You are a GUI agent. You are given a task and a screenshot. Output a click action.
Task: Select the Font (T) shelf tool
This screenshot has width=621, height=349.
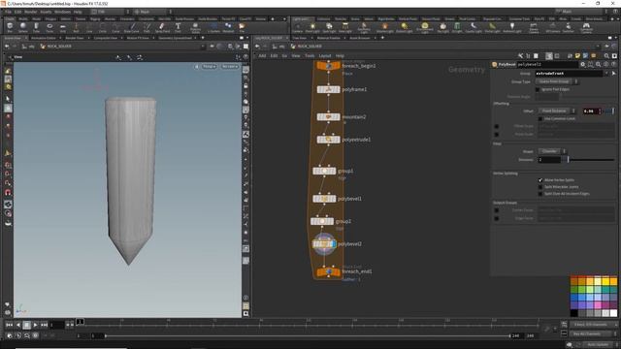178,27
